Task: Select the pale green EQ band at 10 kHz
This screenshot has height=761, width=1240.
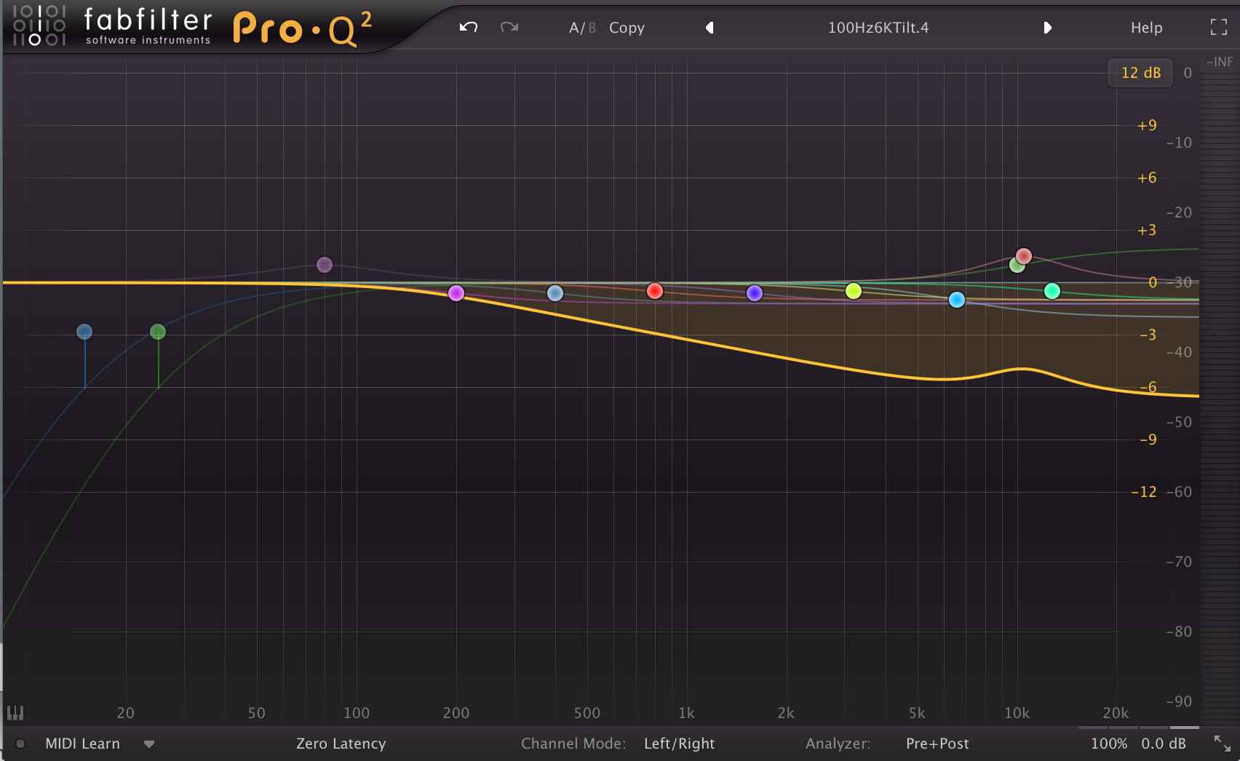Action: [x=1016, y=266]
